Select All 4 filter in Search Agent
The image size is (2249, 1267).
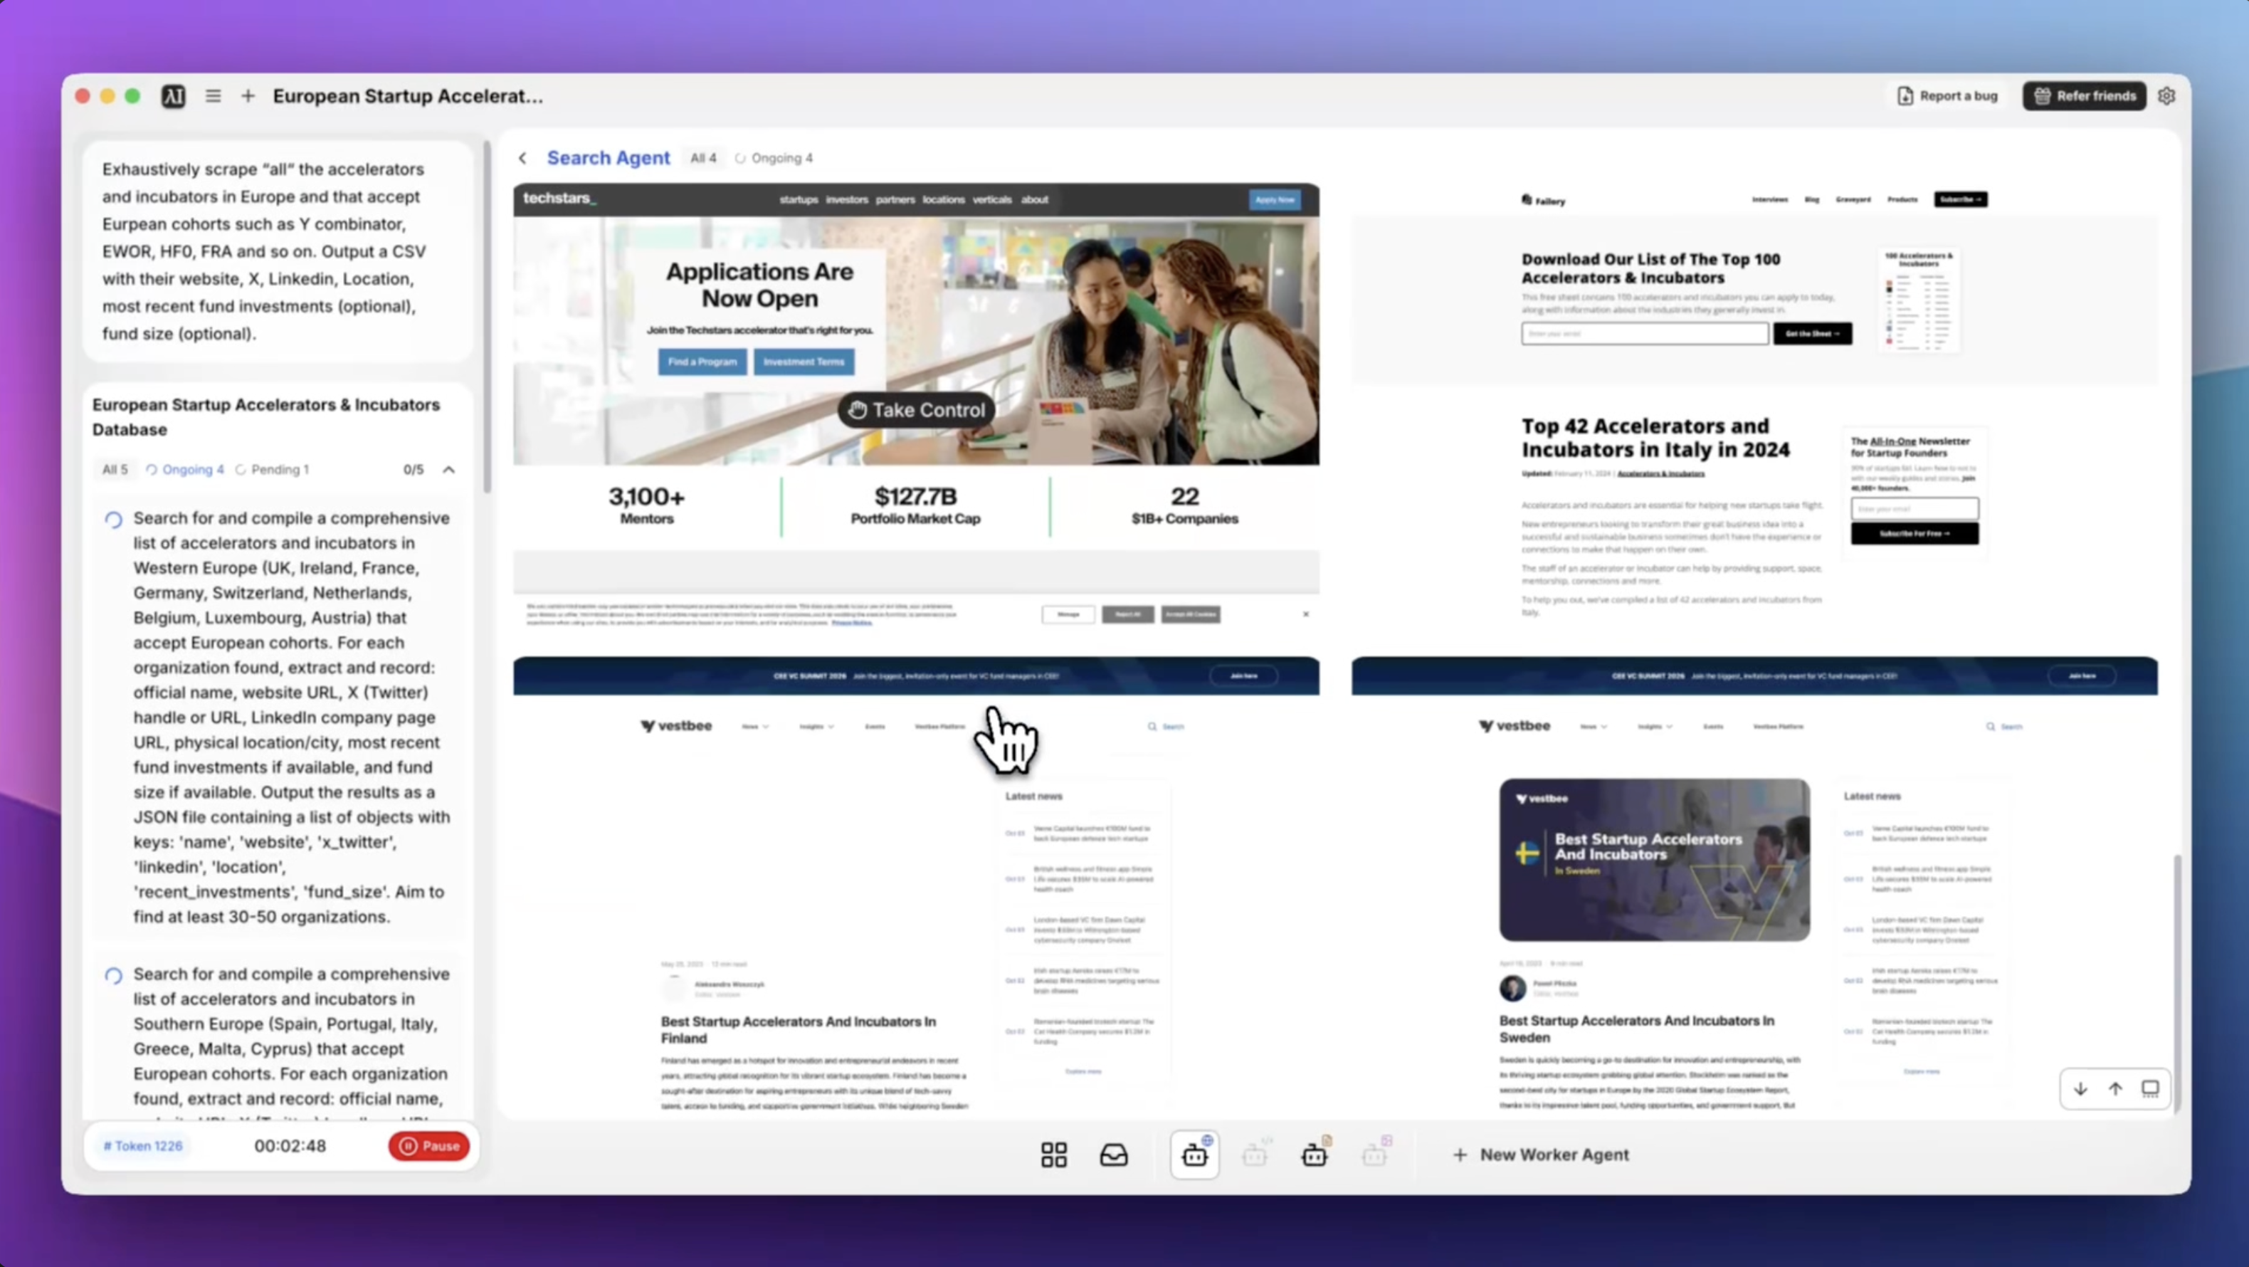tap(703, 158)
